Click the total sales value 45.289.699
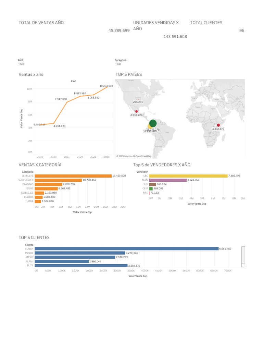 click(x=119, y=31)
